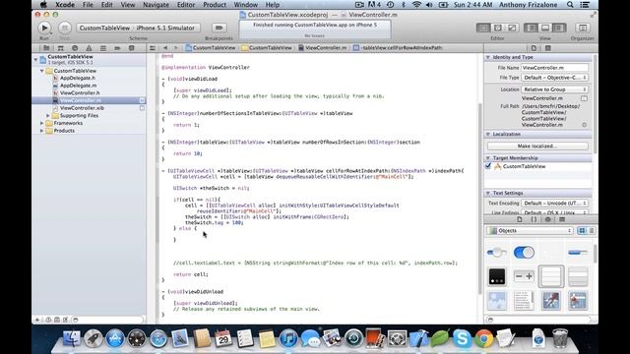This screenshot has width=630, height=354.
Task: Reveal full path in Finder arrow
Action: (x=584, y=125)
